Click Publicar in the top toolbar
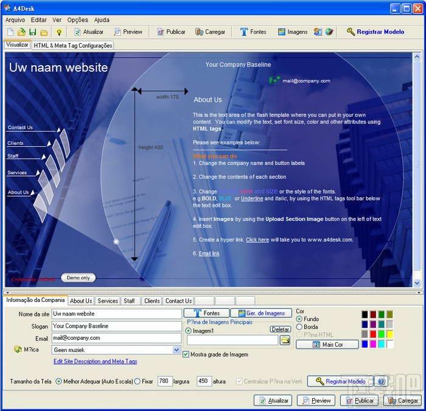Viewport: 426px width, 411px height. click(x=172, y=32)
